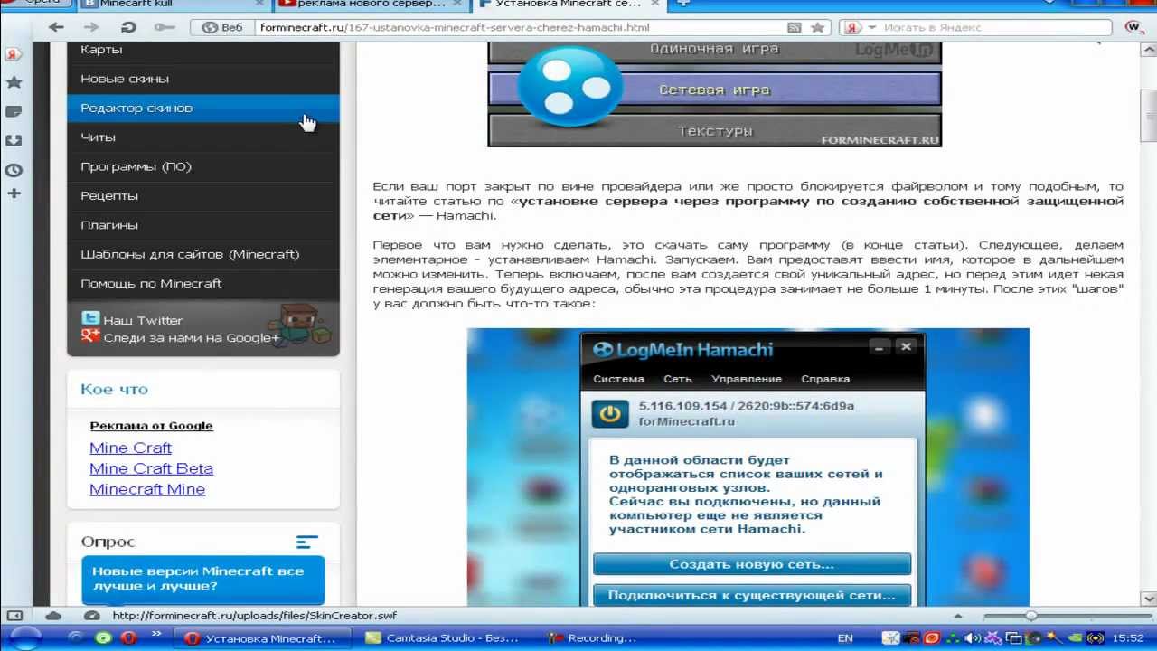
Task: Click the Twitter bird icon
Action: click(89, 318)
